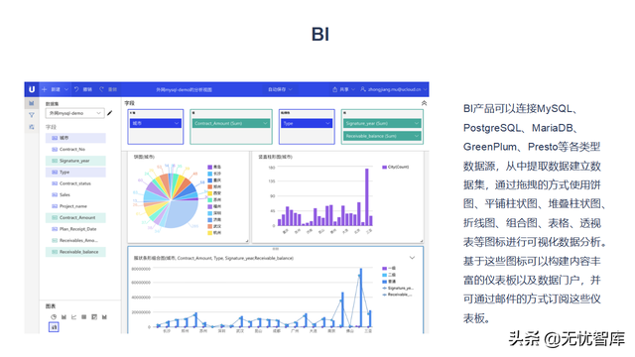635x357 pixels.
Task: Click the U logo icon in the header
Action: point(32,89)
